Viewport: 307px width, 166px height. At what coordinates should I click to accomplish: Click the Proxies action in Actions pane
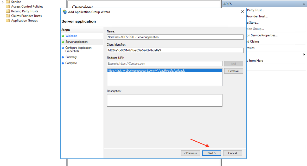(251, 48)
